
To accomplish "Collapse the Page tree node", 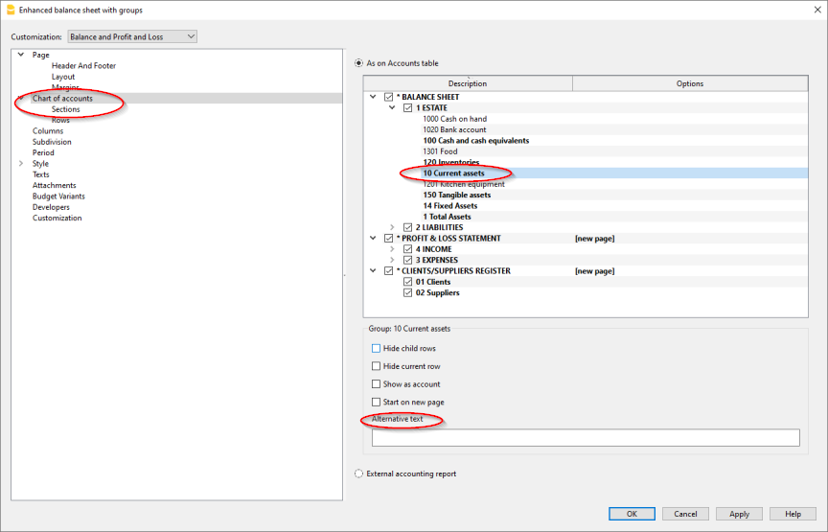I will tap(21, 55).
